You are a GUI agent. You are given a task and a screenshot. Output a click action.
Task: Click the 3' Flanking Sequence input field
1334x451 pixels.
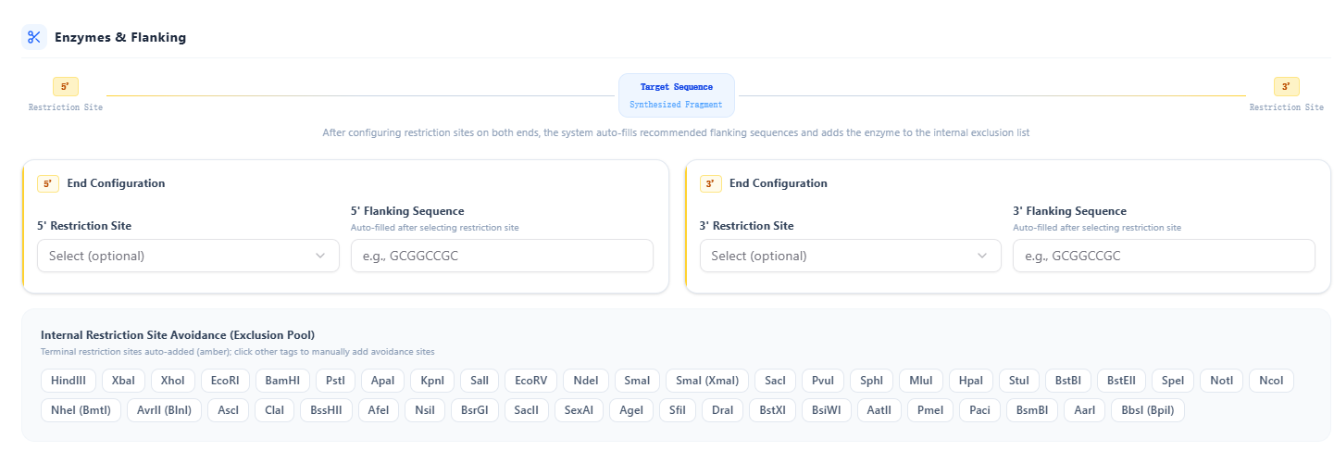1164,256
